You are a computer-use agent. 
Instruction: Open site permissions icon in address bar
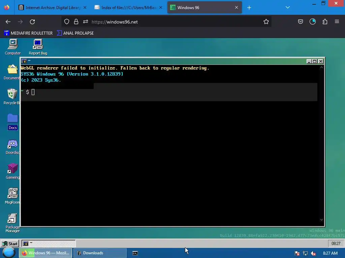tap(86, 22)
